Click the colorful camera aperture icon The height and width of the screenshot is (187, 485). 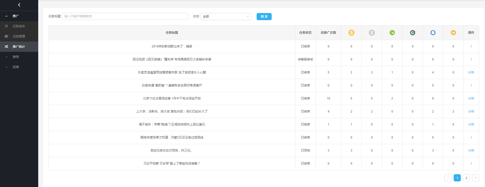point(412,33)
